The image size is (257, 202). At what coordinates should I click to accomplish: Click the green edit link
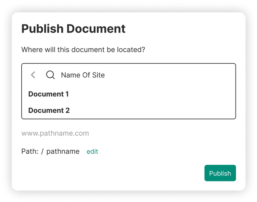92,151
